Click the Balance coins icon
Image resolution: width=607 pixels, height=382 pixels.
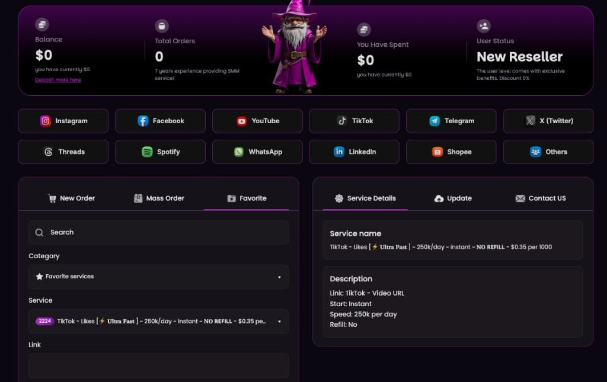pyautogui.click(x=42, y=25)
